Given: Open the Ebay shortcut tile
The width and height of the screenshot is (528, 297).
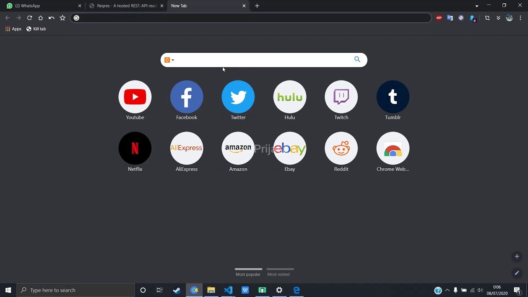Looking at the screenshot, I should [290, 152].
